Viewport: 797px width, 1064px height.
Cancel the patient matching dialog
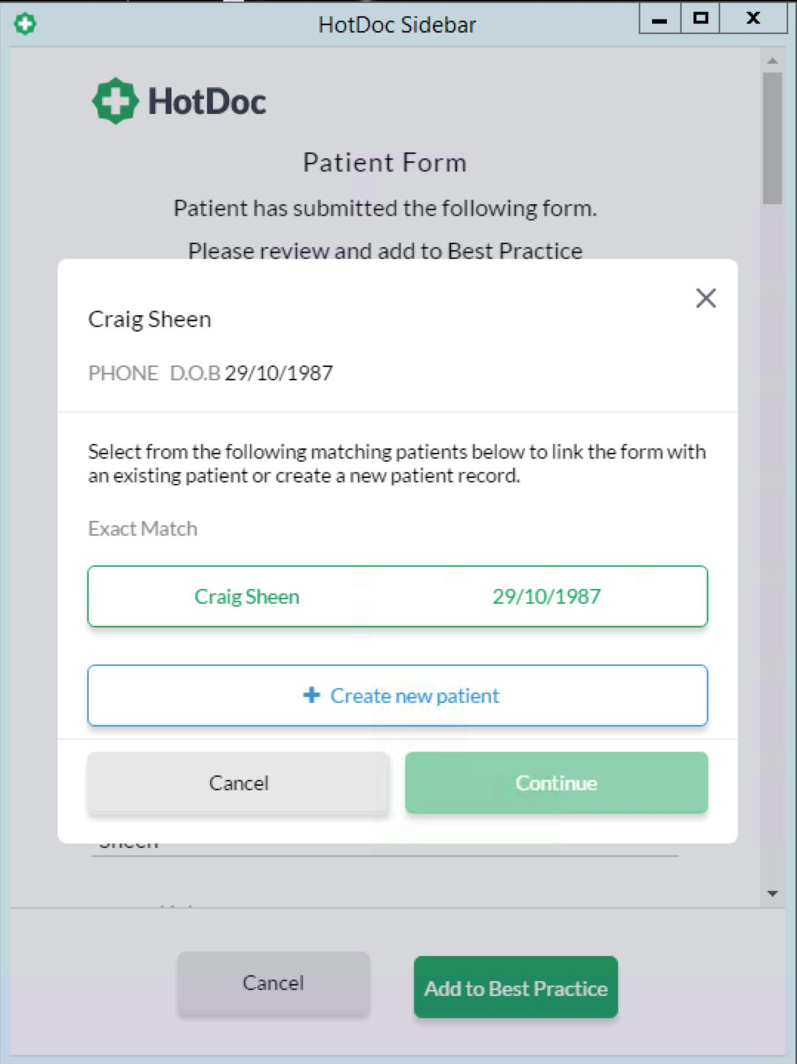[x=238, y=783]
